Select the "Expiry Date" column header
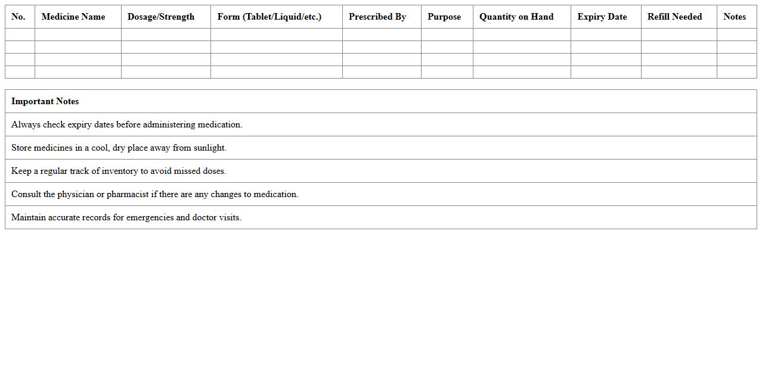 602,17
